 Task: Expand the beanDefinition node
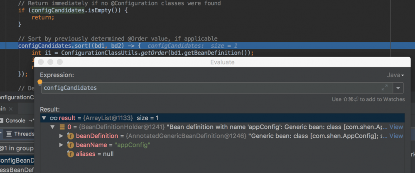tap(61, 136)
